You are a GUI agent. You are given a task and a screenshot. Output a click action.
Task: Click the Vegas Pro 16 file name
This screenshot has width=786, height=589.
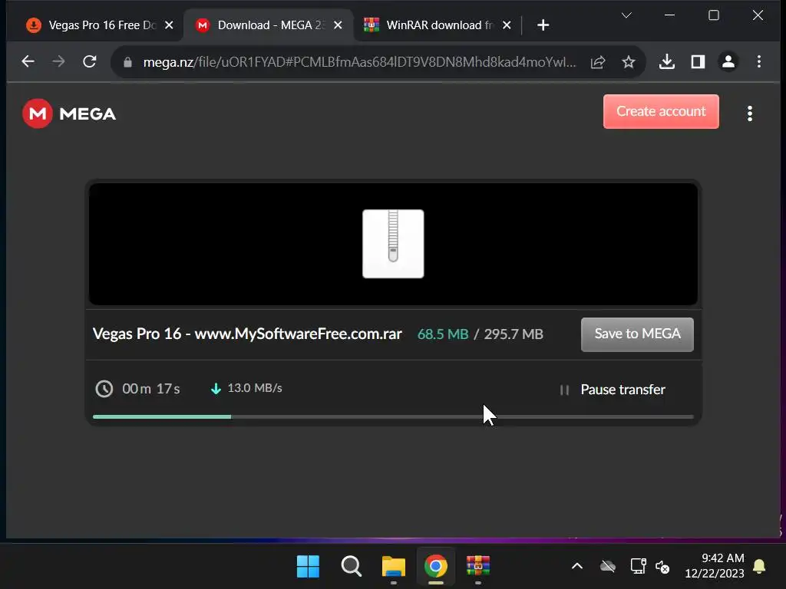(x=247, y=334)
